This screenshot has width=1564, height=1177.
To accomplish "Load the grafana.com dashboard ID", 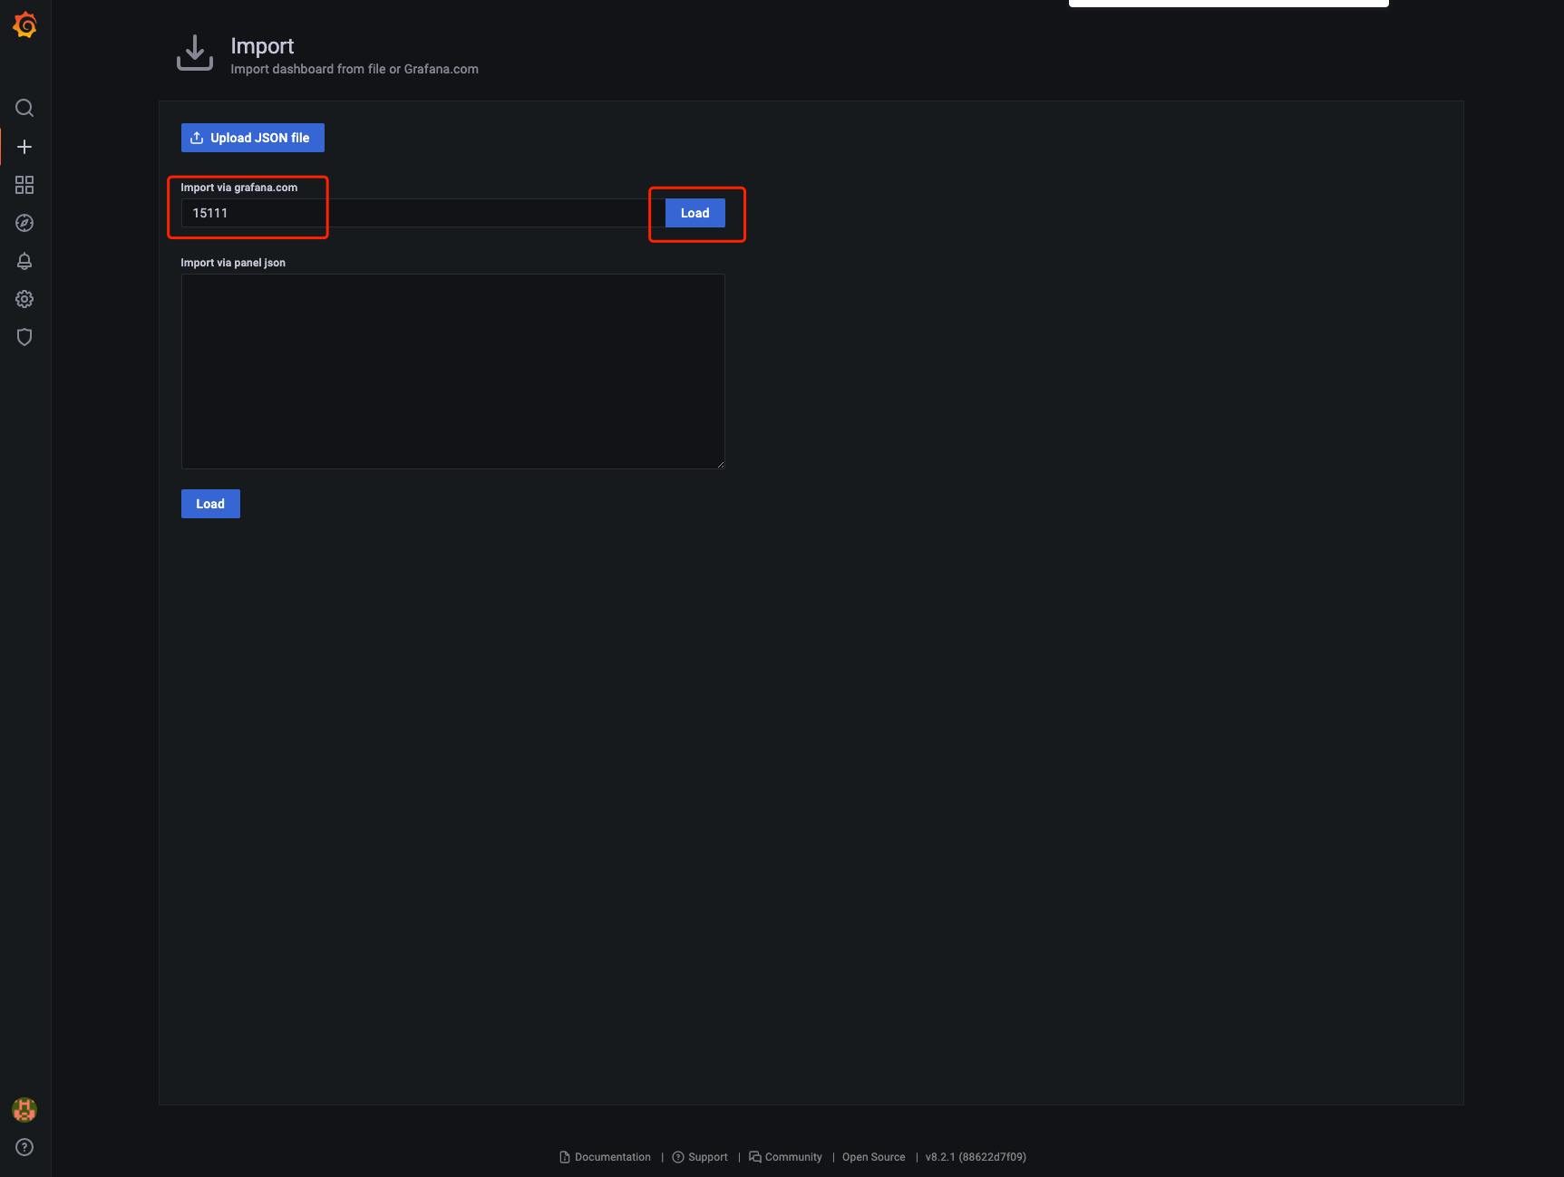I will (x=695, y=213).
